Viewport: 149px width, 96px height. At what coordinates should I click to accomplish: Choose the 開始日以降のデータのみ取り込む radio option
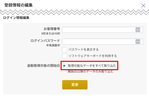click(64, 72)
